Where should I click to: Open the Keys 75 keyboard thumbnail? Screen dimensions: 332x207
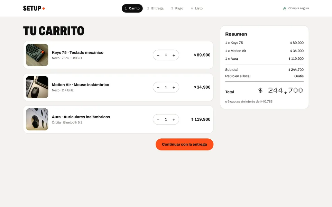[x=37, y=55]
